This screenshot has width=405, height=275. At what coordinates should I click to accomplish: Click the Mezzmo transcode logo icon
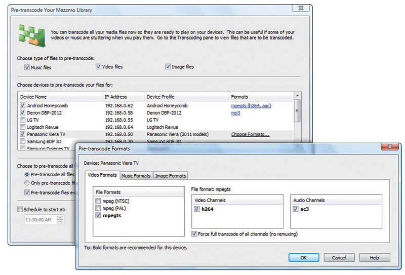pos(32,36)
